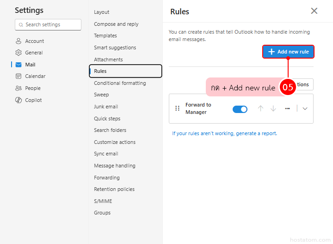The height and width of the screenshot is (244, 333).
Task: Click the Calendar icon in the sidebar
Action: tap(18, 76)
